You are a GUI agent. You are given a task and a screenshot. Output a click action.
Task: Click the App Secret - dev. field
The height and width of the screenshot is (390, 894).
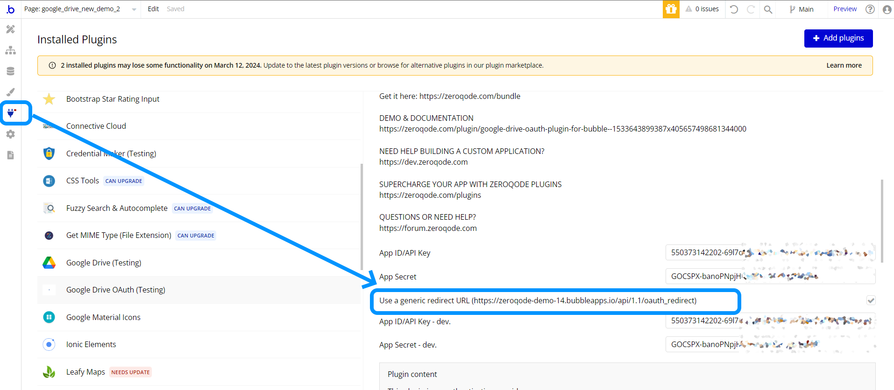point(770,344)
